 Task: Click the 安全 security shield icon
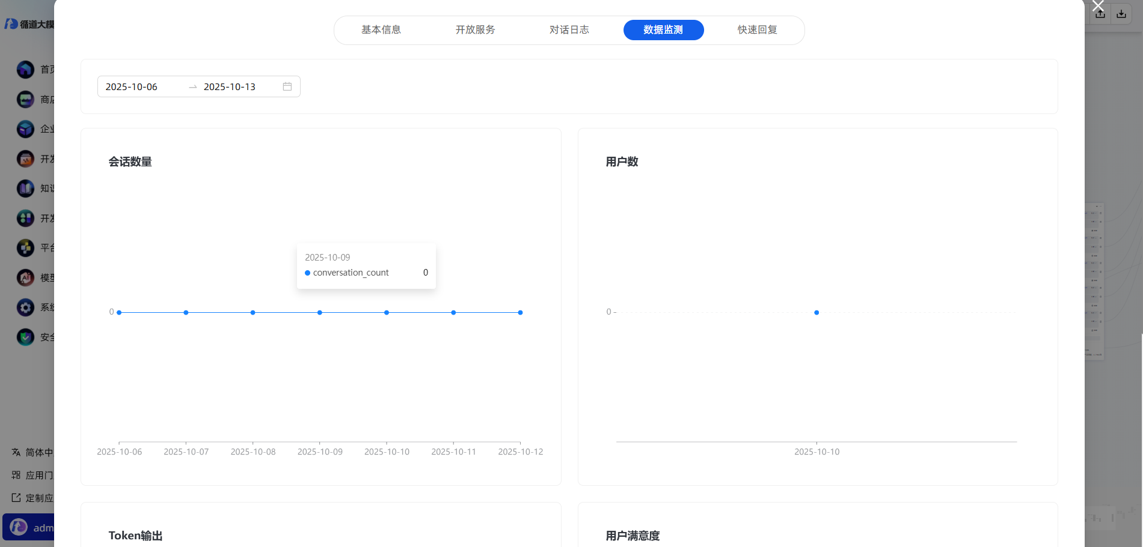click(x=25, y=337)
